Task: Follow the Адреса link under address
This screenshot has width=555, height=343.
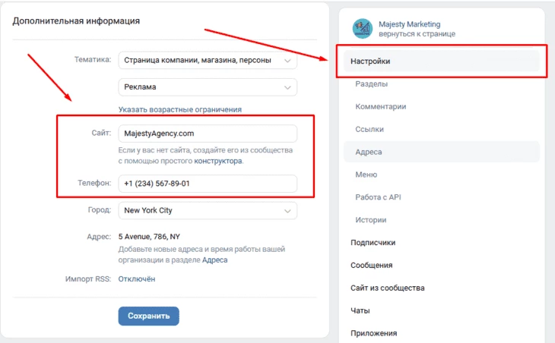Action: pyautogui.click(x=215, y=260)
